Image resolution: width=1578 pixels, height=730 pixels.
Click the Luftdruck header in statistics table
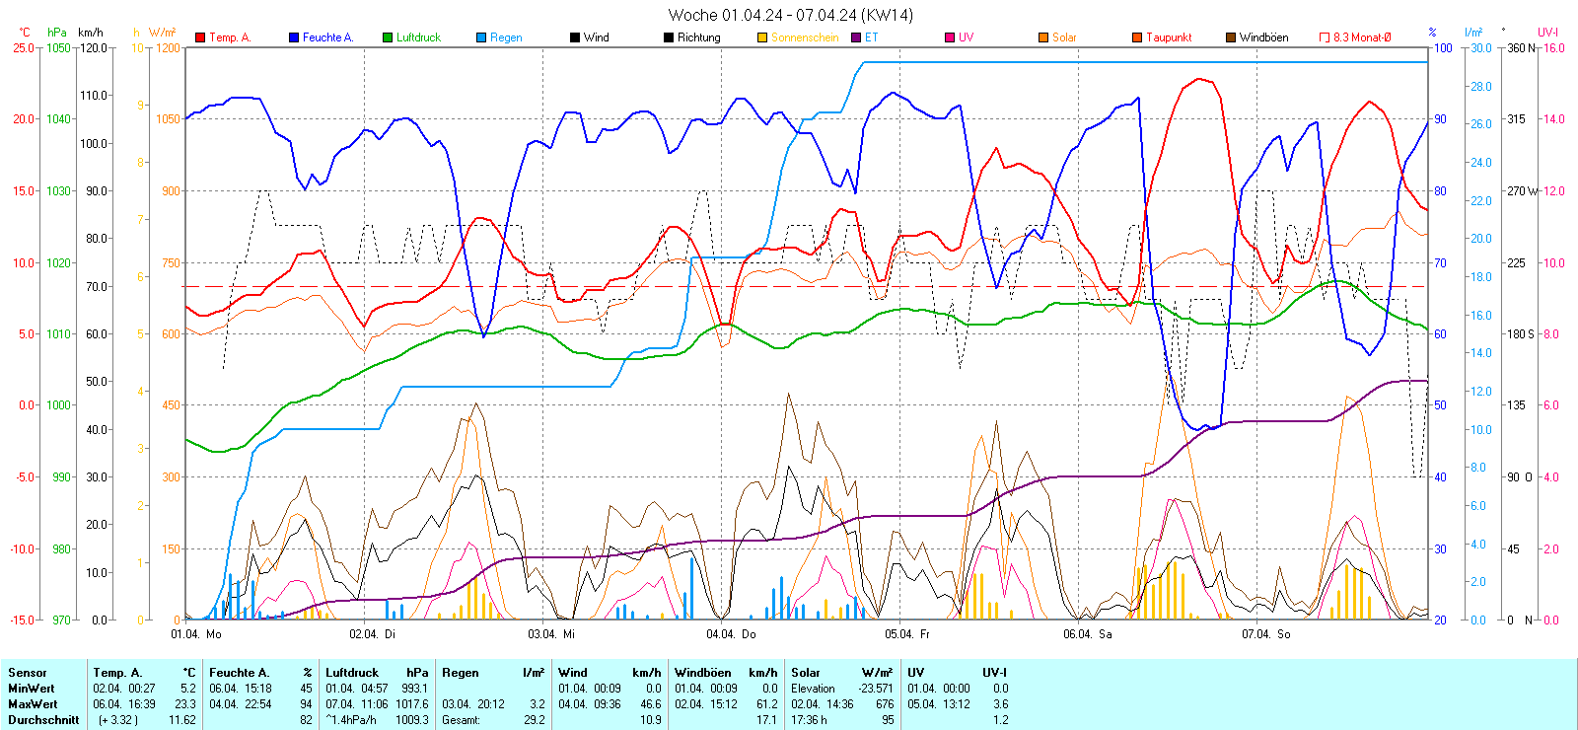(x=352, y=673)
